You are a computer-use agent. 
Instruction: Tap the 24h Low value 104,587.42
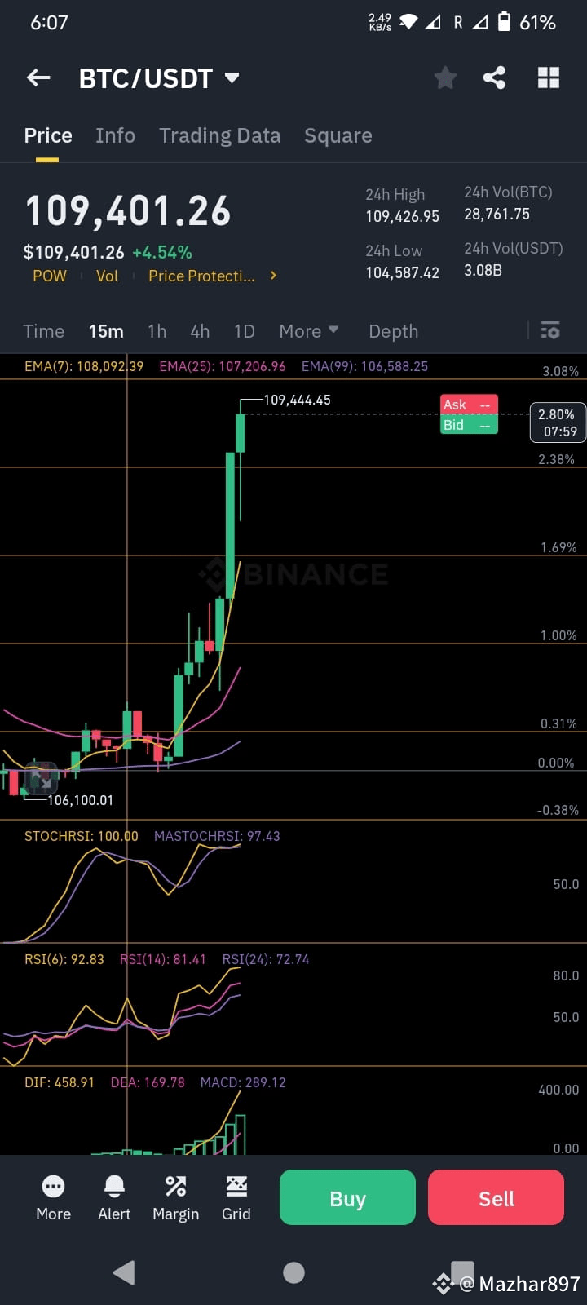tap(402, 272)
